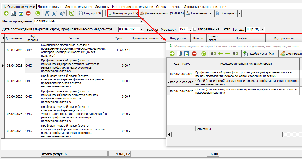
Task: Click the green right arrow icon
Action: pyautogui.click(x=228, y=54)
